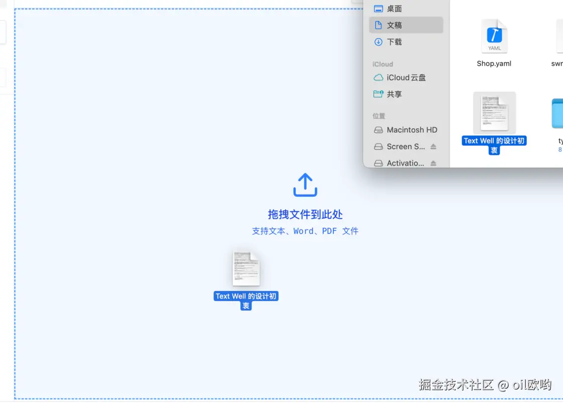The height and width of the screenshot is (403, 563).
Task: Click the Activatio... disk entry
Action: [x=406, y=163]
